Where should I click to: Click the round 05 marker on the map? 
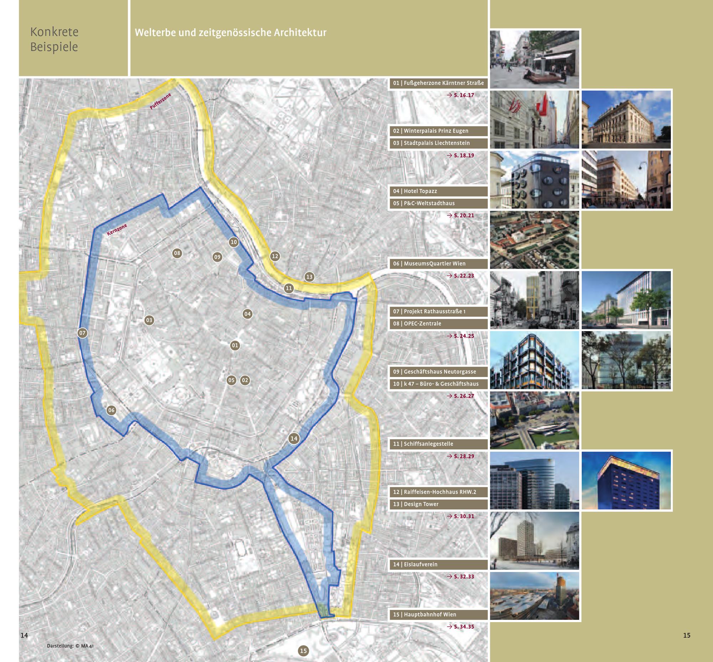tap(231, 380)
